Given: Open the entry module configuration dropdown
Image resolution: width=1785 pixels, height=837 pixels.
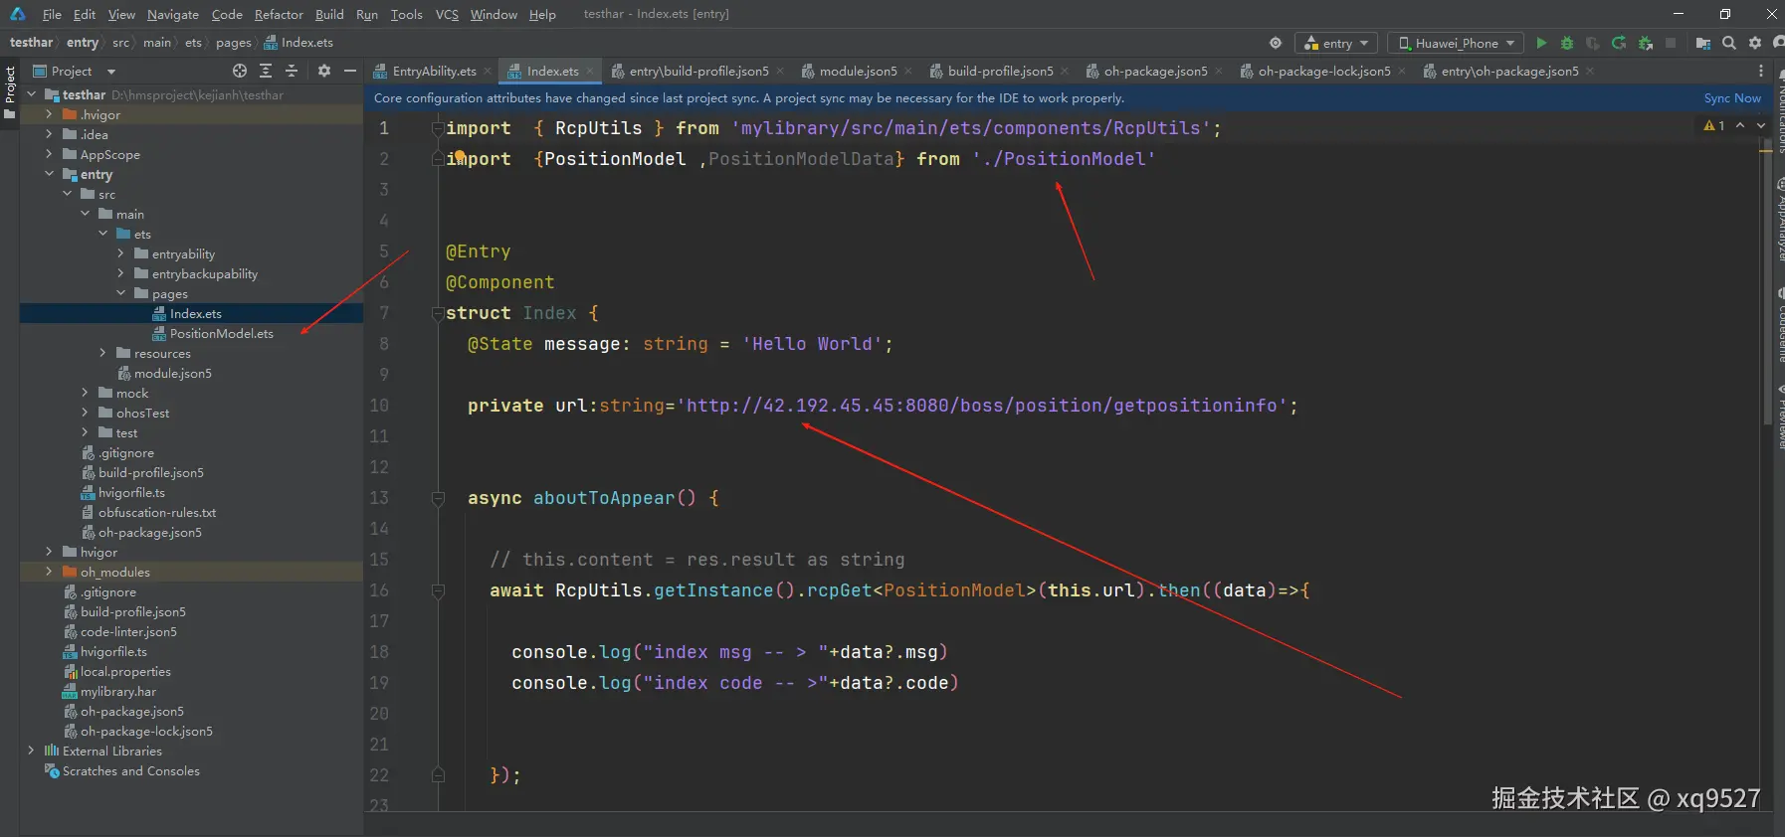Looking at the screenshot, I should pyautogui.click(x=1336, y=43).
